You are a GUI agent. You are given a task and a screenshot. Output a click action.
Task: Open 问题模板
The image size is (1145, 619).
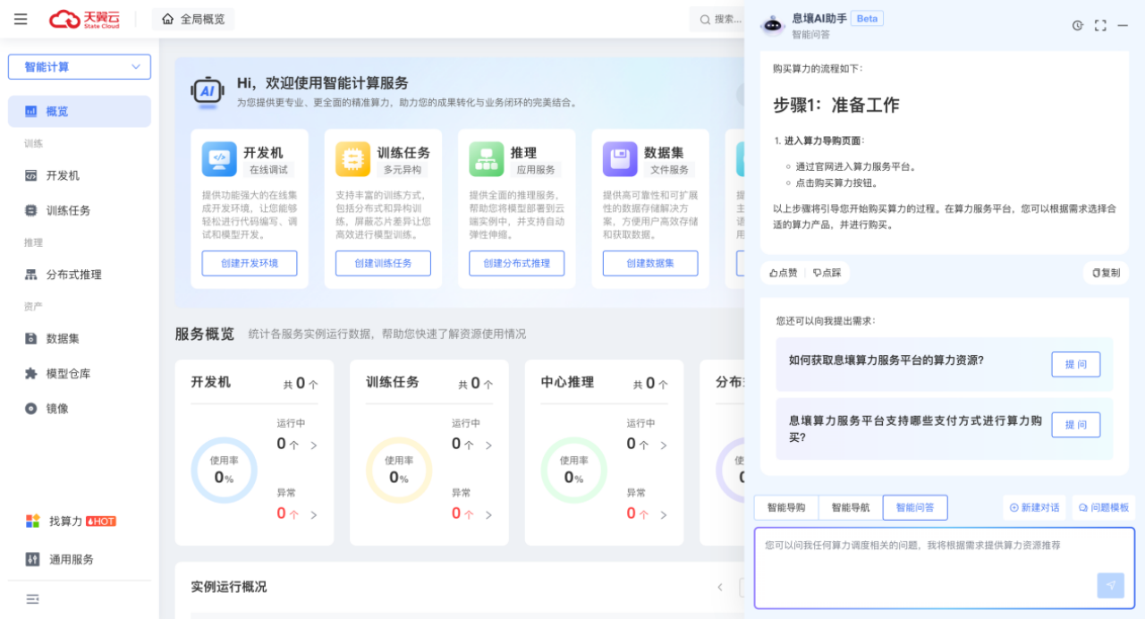[1104, 507]
